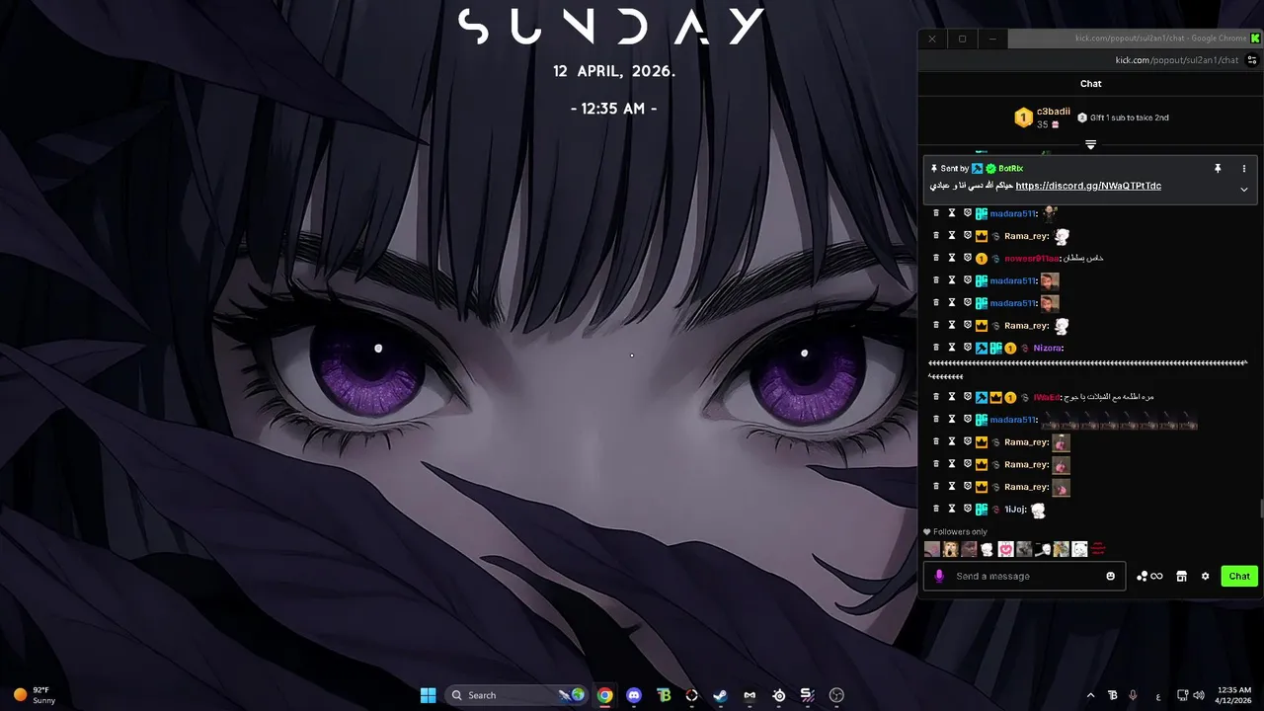The width and height of the screenshot is (1264, 711).
Task: Ban Nizora using the shield icon
Action: (968, 348)
